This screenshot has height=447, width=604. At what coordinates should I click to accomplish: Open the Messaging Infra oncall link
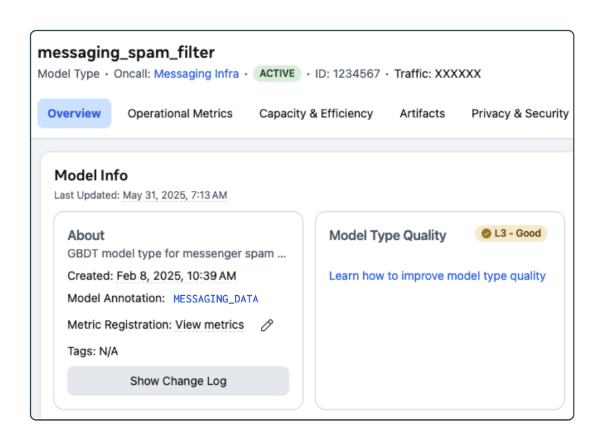point(196,74)
